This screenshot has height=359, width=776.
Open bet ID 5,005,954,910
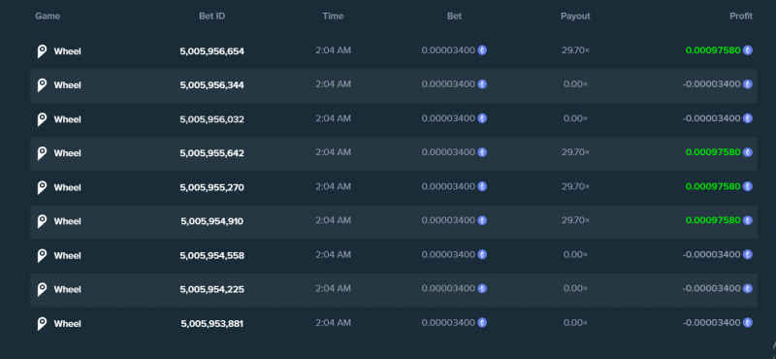211,221
